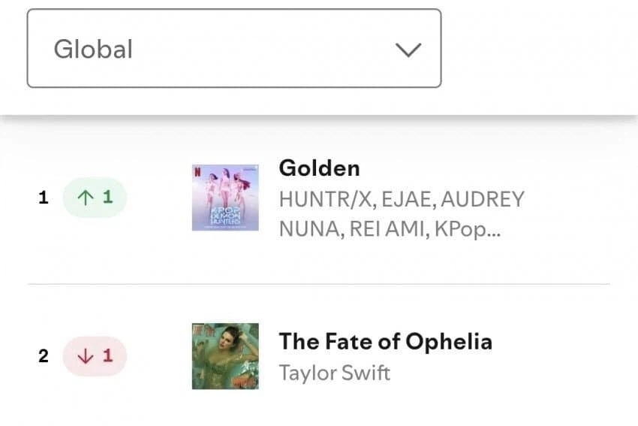
Task: Click the Netflix N logo on Golden cover
Action: coord(197,168)
